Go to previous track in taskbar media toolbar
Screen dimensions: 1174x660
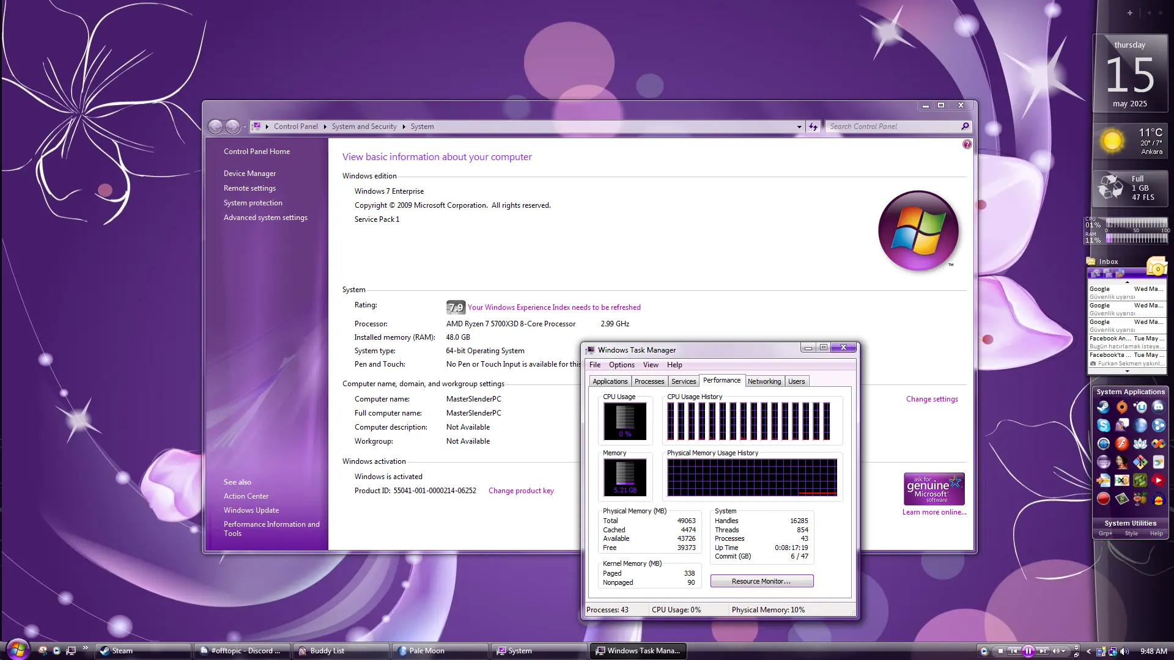pyautogui.click(x=1014, y=651)
